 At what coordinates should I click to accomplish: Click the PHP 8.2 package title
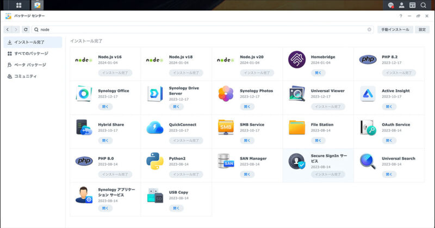coord(389,57)
